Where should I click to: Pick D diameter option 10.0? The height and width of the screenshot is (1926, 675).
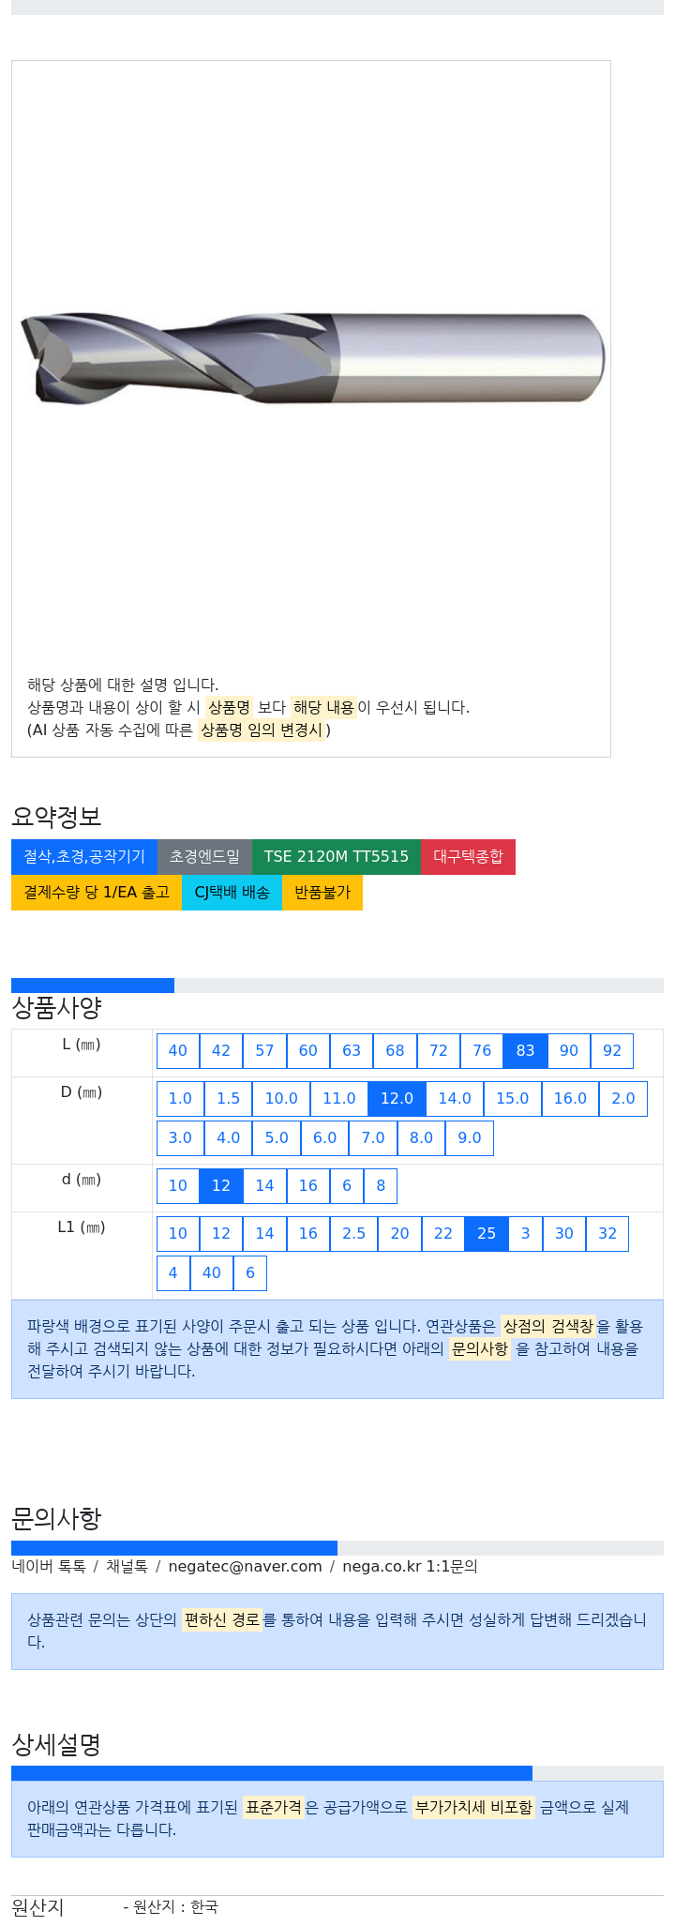pyautogui.click(x=281, y=1098)
